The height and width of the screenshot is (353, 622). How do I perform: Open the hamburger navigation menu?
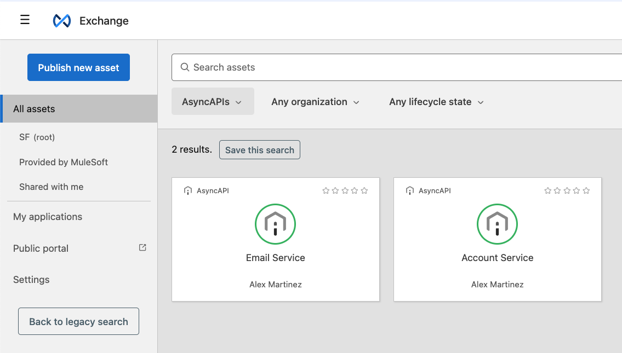[x=25, y=19]
